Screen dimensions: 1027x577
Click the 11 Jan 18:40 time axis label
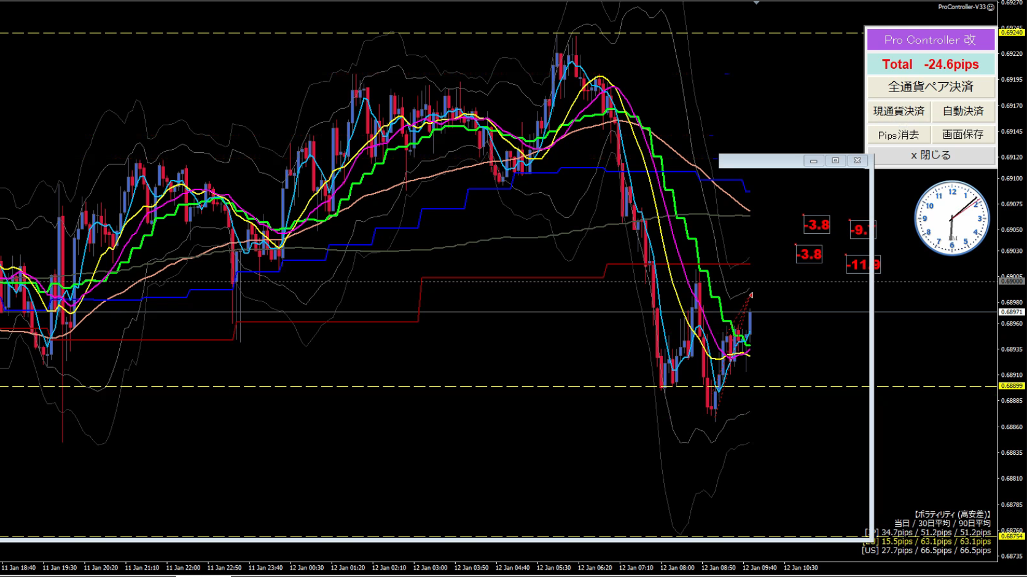(x=18, y=568)
